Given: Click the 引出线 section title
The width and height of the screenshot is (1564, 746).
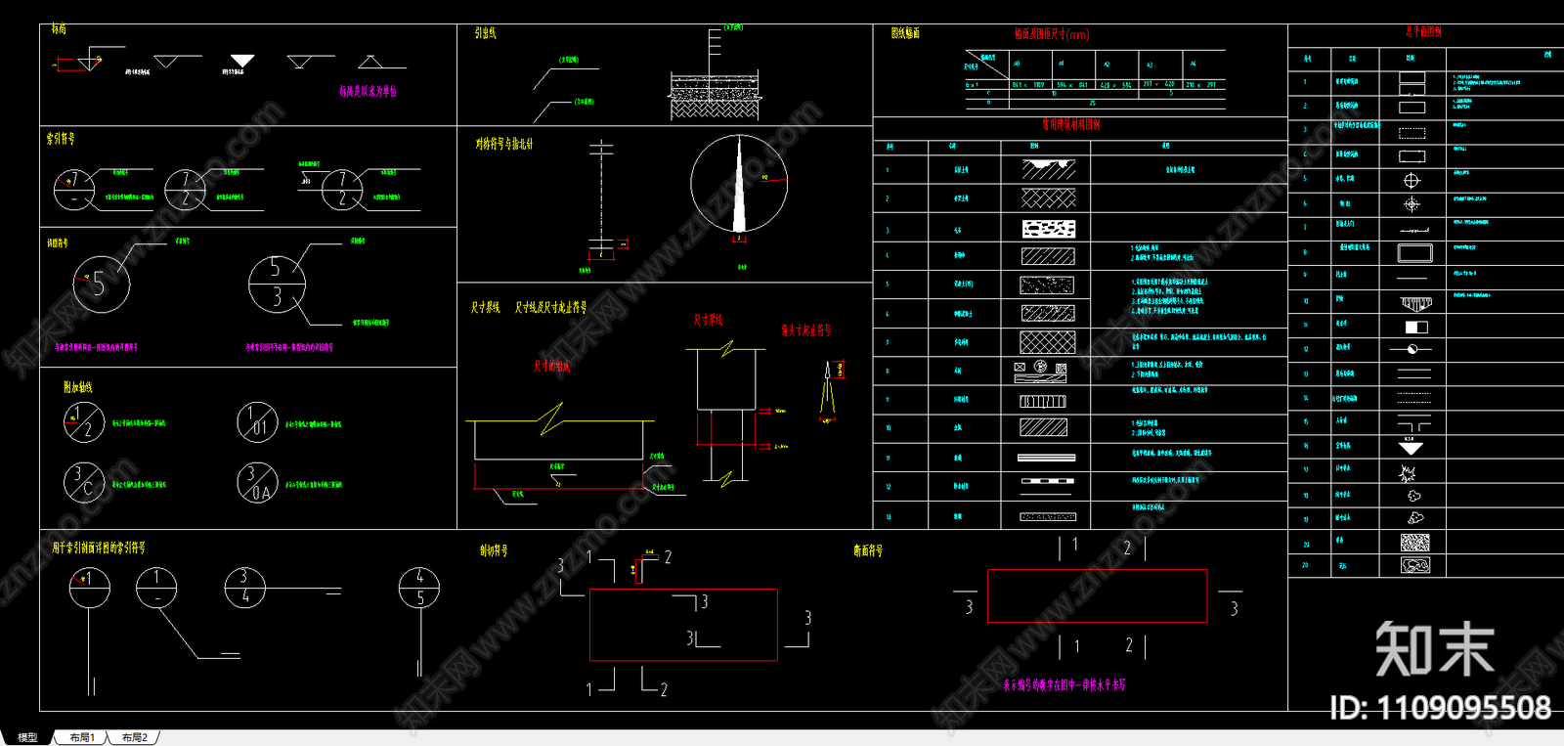Looking at the screenshot, I should pyautogui.click(x=486, y=33).
